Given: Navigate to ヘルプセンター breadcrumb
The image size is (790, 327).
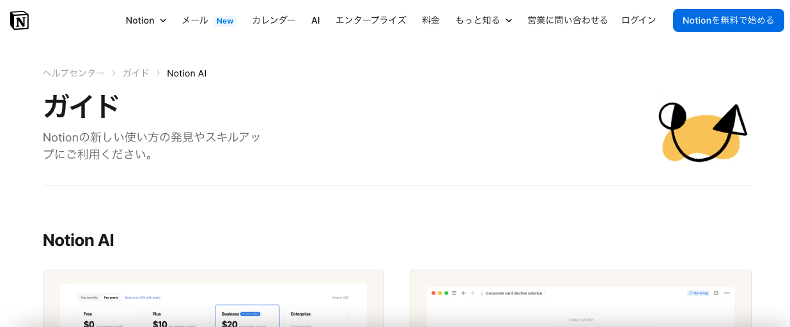Looking at the screenshot, I should coord(74,73).
